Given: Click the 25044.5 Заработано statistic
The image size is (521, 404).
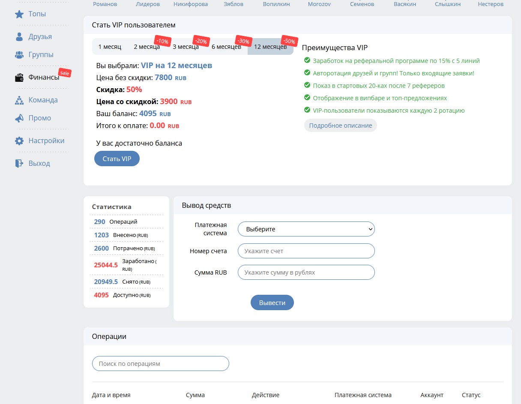Looking at the screenshot, I should coord(127,265).
